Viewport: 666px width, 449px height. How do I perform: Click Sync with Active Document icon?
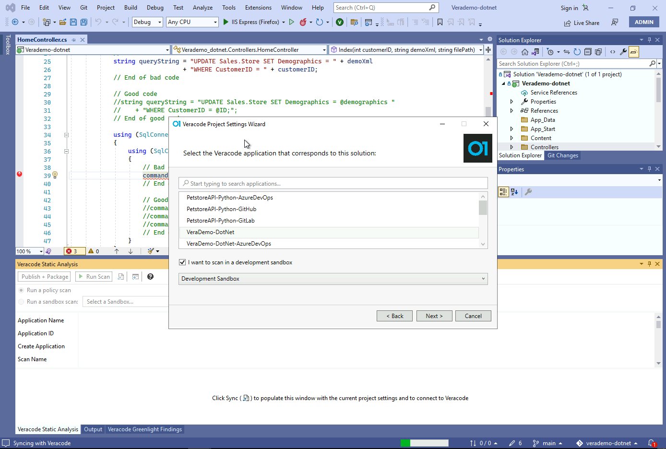(x=567, y=52)
